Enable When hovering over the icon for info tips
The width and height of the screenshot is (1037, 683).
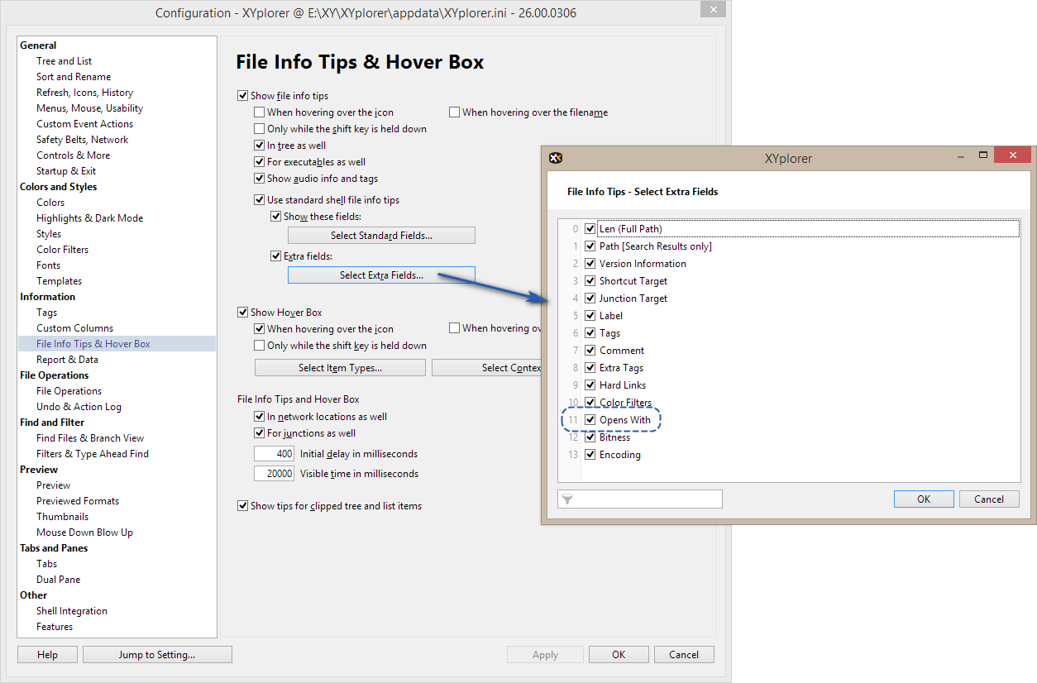click(259, 112)
